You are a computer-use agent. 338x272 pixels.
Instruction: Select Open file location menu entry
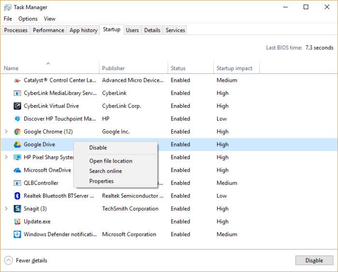(111, 161)
